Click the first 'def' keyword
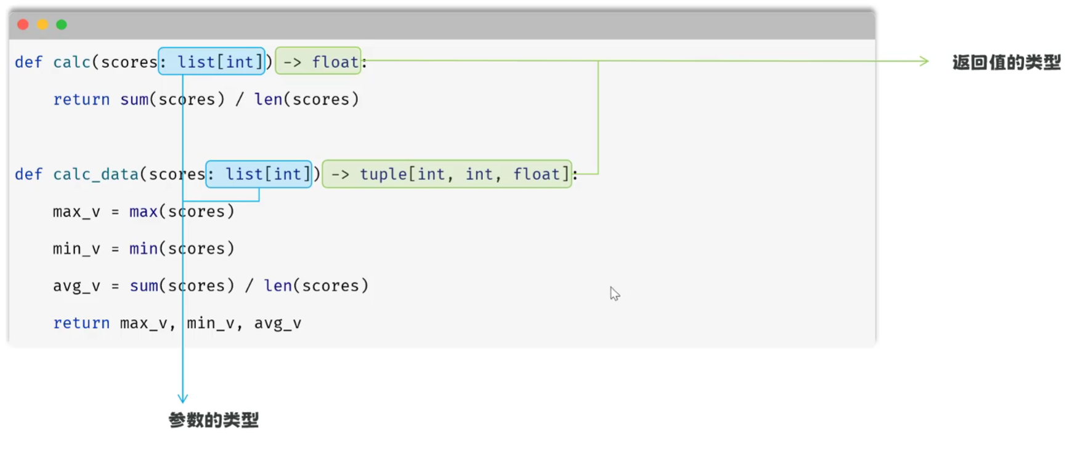1067x475 pixels. pyautogui.click(x=28, y=62)
